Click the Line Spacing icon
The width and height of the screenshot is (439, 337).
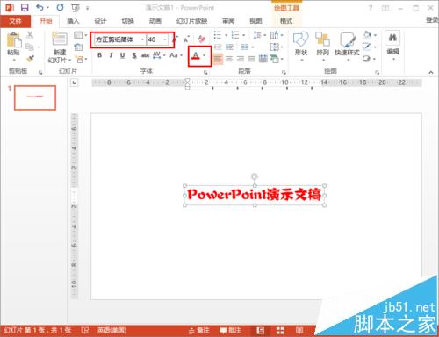coord(257,35)
